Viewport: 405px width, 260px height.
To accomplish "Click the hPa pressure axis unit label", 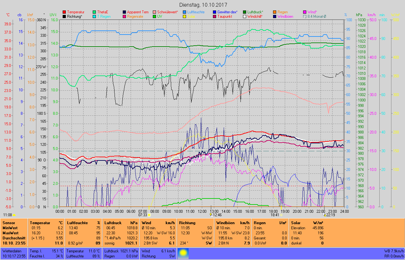I will [359, 15].
